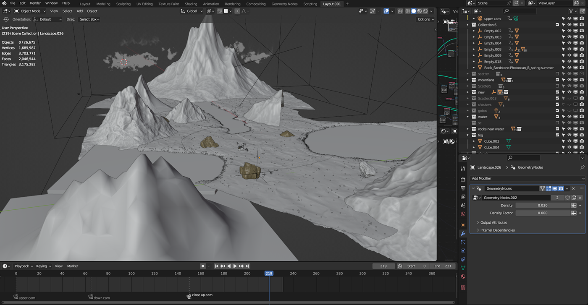Open the Physics properties tab
This screenshot has width=588, height=305.
coord(463,250)
